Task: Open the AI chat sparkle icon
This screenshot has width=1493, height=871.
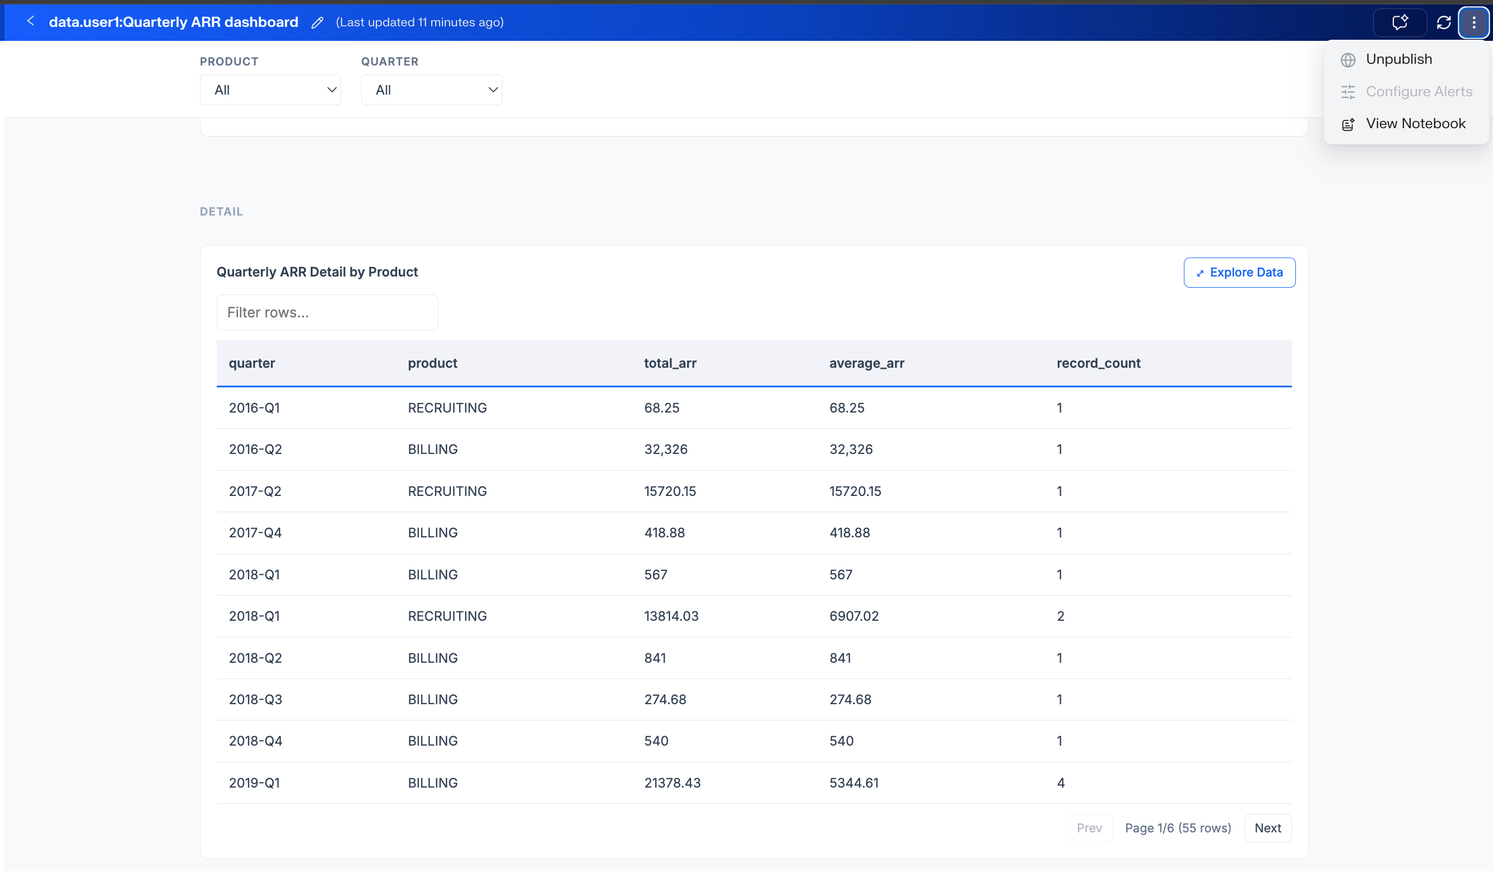Action: point(1400,22)
